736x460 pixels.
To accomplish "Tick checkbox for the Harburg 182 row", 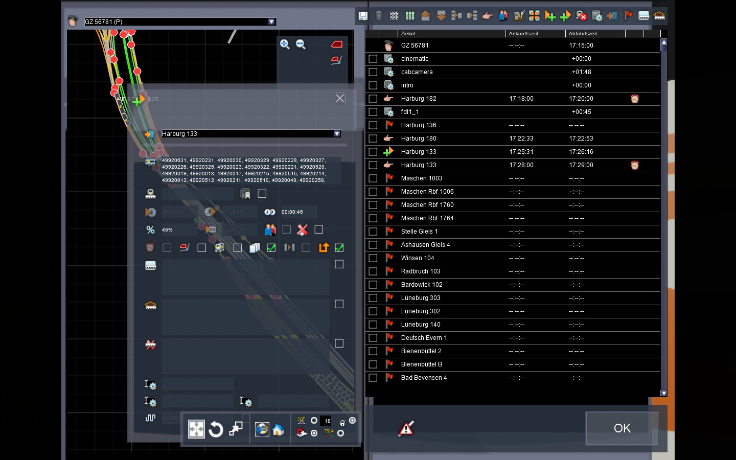I will (373, 99).
